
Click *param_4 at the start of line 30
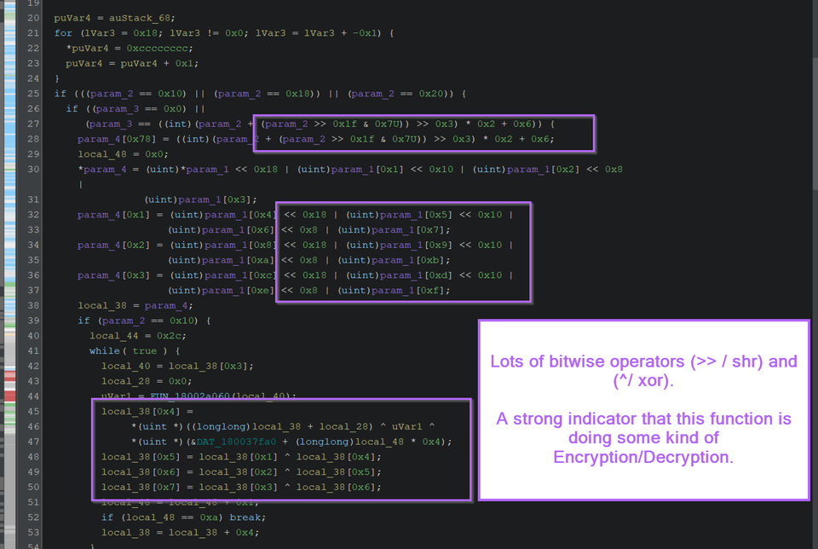[102, 169]
